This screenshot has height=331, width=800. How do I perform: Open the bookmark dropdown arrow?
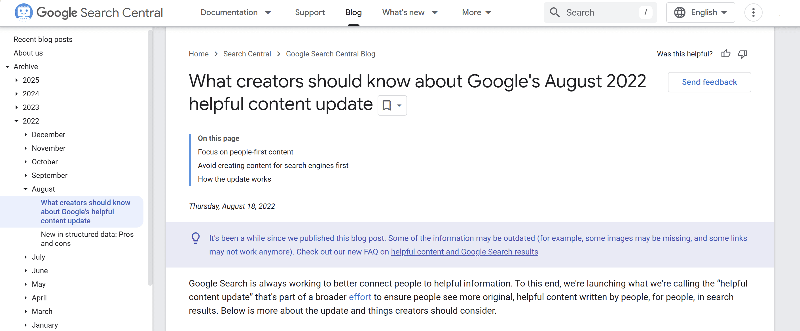coord(399,105)
